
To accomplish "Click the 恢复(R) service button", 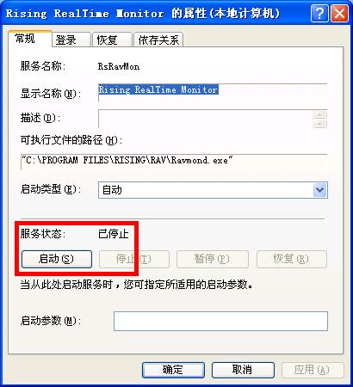I will [x=292, y=259].
